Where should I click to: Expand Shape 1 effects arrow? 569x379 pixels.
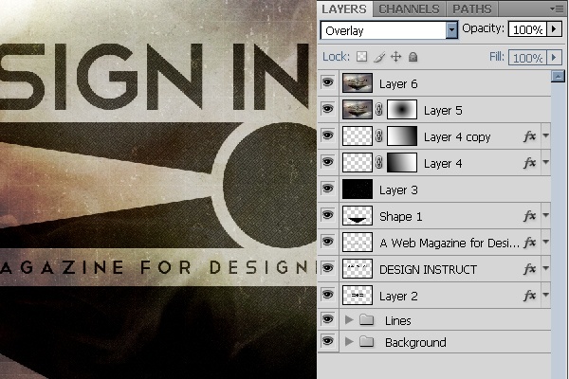tap(546, 215)
